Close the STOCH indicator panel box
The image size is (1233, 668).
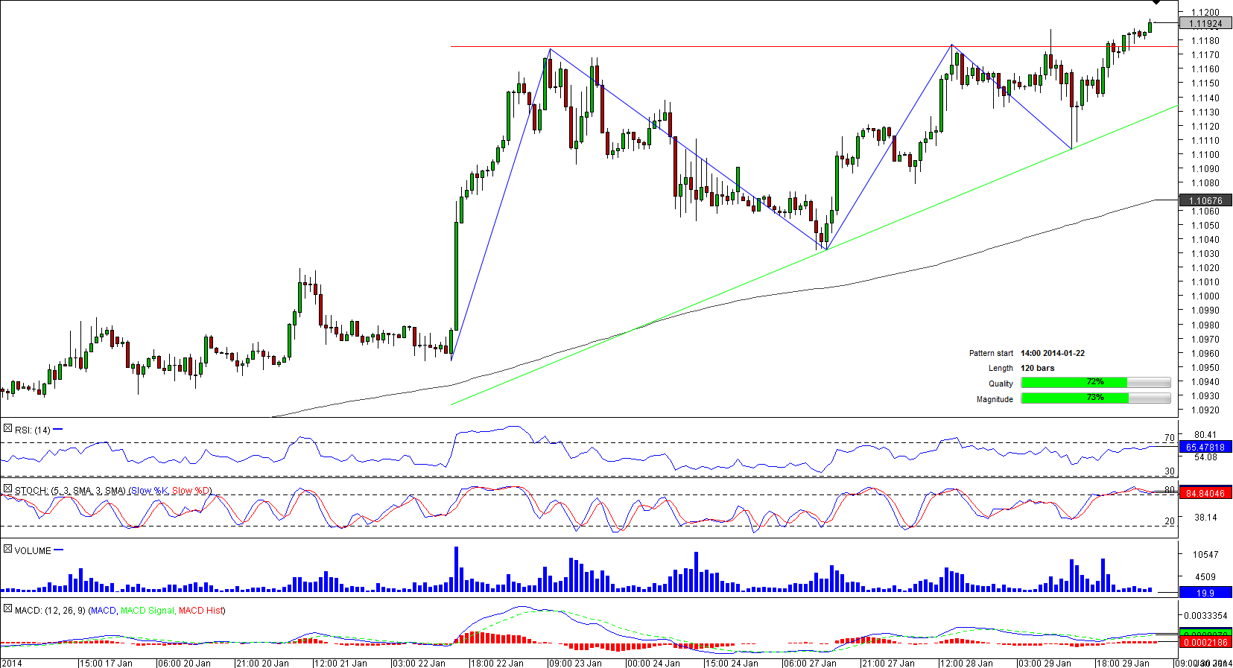point(7,489)
